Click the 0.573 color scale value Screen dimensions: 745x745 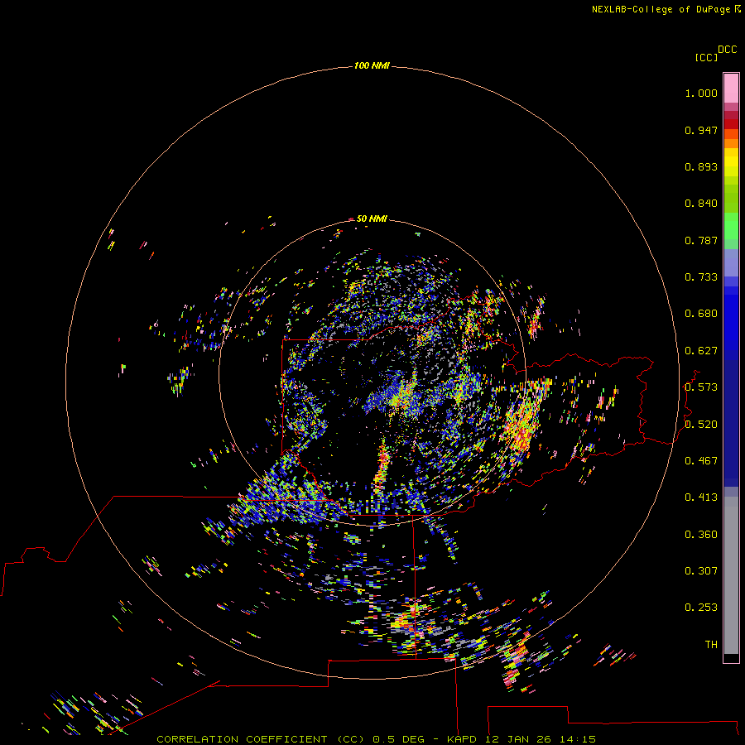pos(701,387)
